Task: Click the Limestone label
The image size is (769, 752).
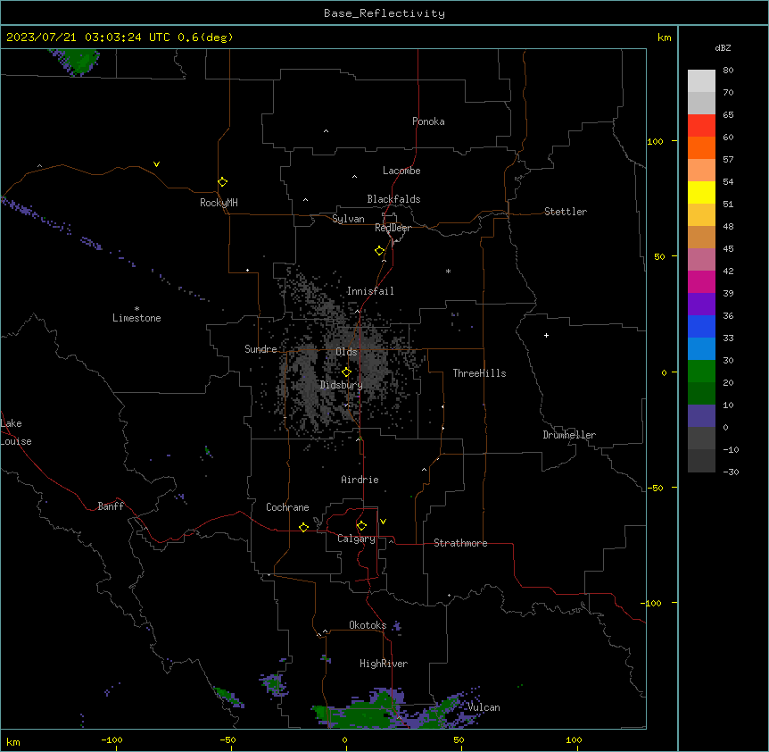Action: pos(136,318)
